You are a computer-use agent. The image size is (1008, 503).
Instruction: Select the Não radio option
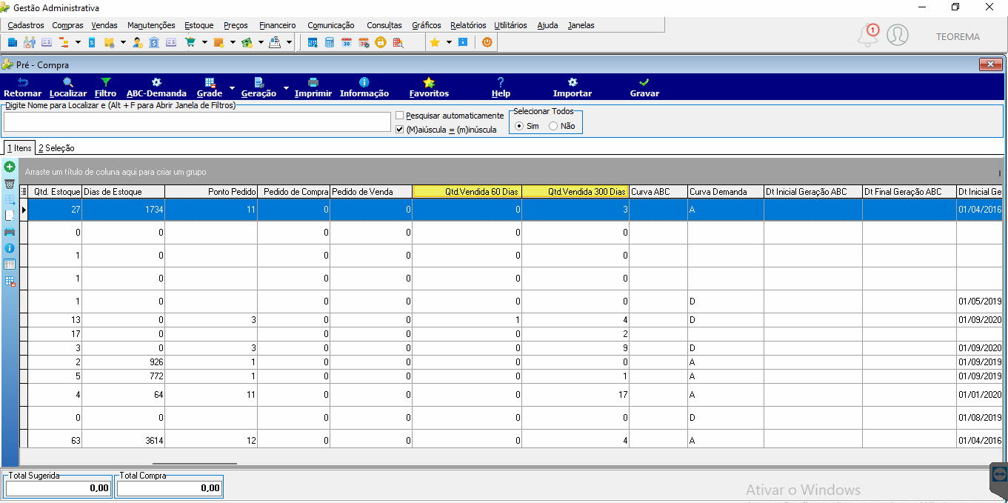[553, 126]
